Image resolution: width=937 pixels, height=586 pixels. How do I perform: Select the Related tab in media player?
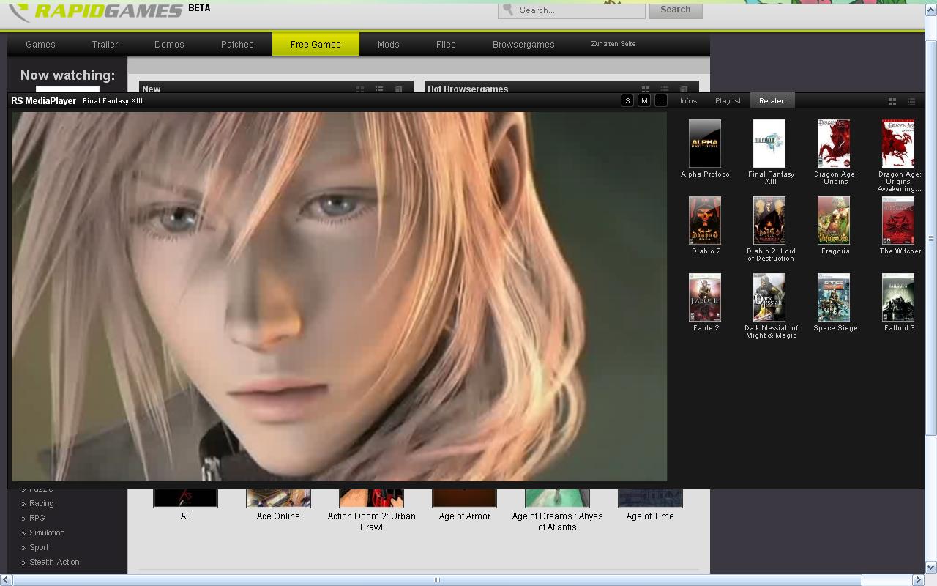pos(772,100)
